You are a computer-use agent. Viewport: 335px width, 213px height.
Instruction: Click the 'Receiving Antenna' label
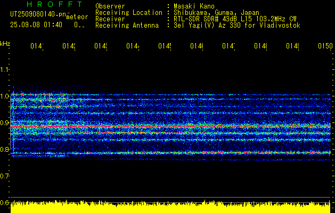127,26
